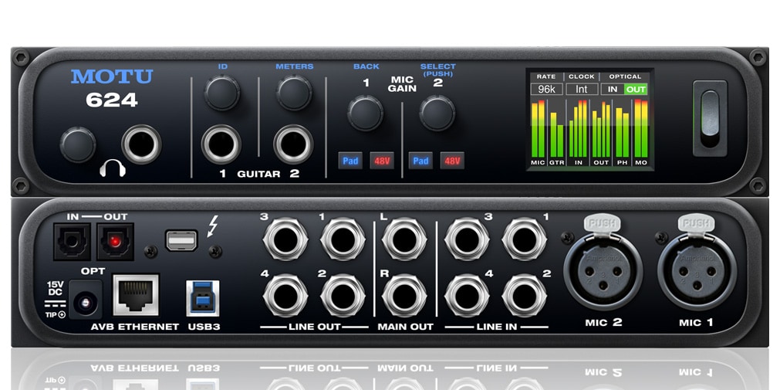This screenshot has width=780, height=390.
Task: Click the AVB Ethernet port
Action: coord(137,295)
